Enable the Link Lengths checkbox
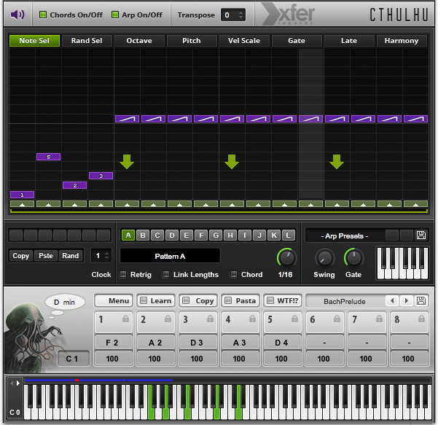Viewport: 438px width, 425px height. tap(166, 274)
